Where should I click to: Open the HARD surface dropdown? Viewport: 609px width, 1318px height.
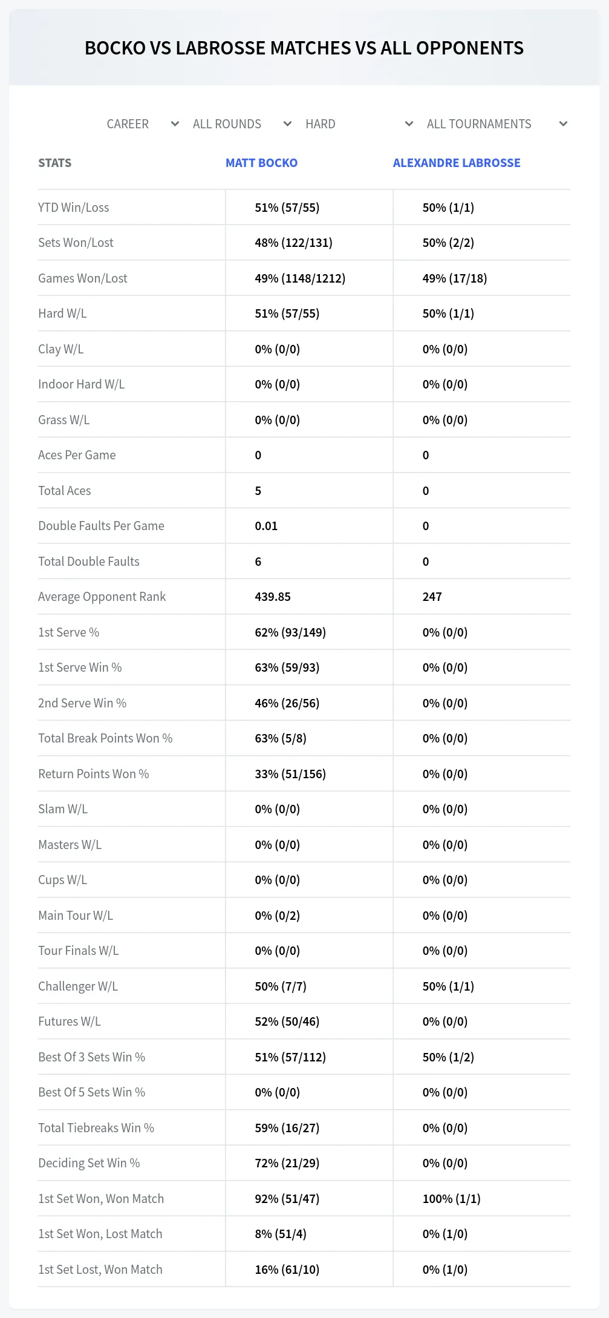(x=359, y=124)
